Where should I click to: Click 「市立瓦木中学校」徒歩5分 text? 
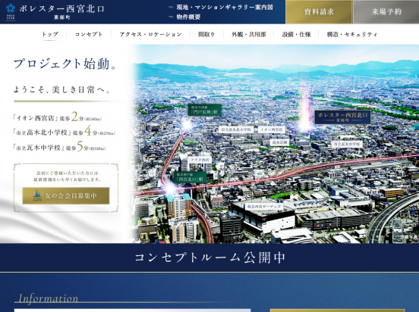[59, 146]
